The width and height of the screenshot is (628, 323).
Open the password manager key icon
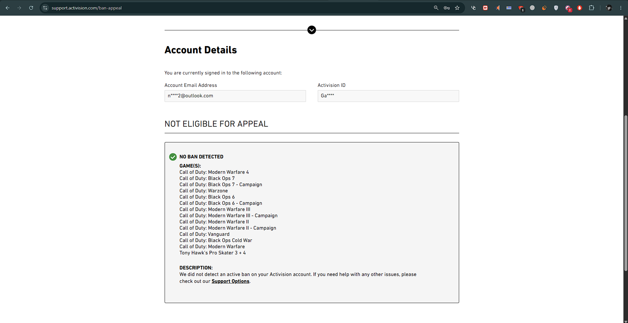[x=447, y=8]
